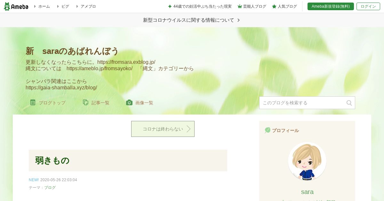Viewport: 384px width, 201px height.
Task: Click the シャンバラ関連はここから text
Action: click(x=56, y=81)
